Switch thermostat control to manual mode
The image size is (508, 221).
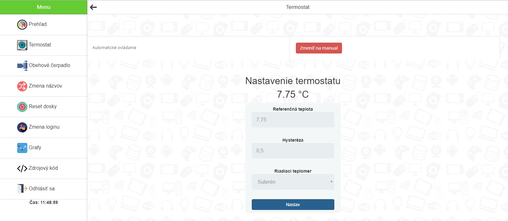319,48
